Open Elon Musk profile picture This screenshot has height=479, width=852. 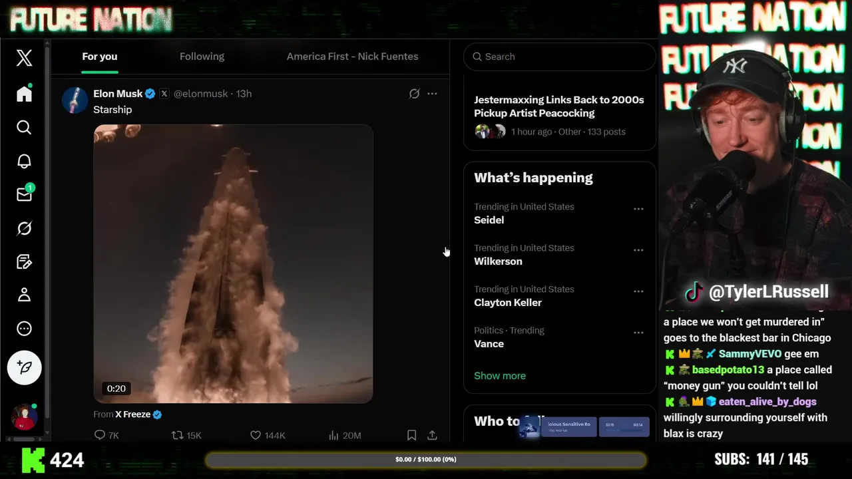coord(75,100)
